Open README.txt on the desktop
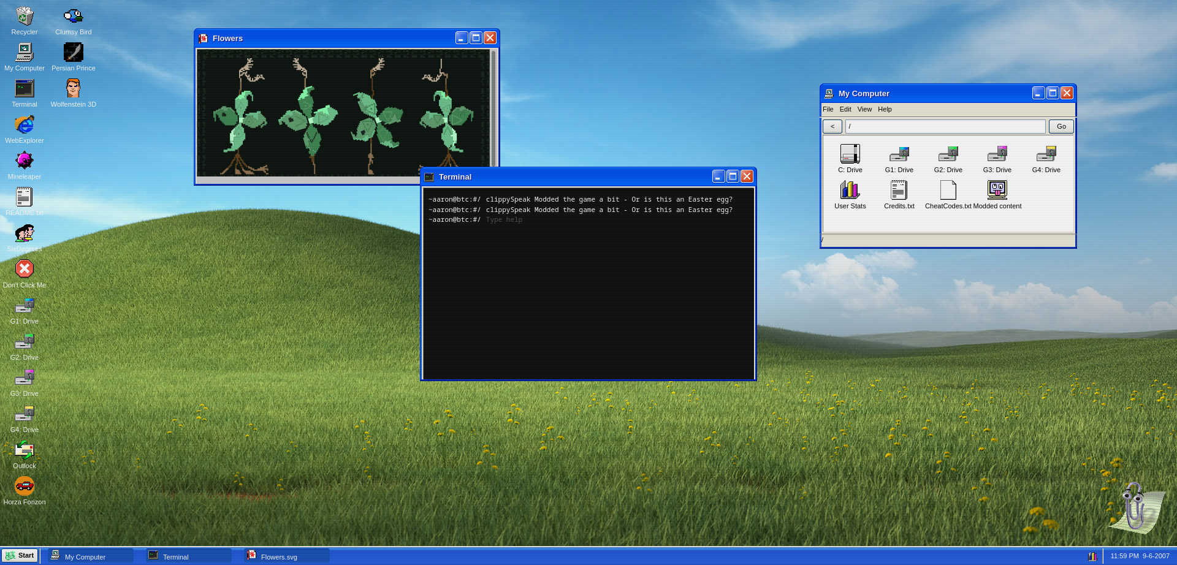 [x=25, y=202]
